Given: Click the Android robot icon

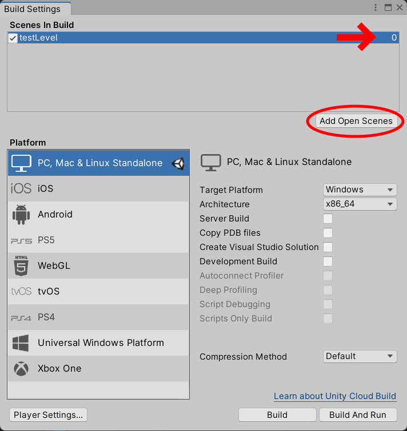Looking at the screenshot, I should point(21,215).
